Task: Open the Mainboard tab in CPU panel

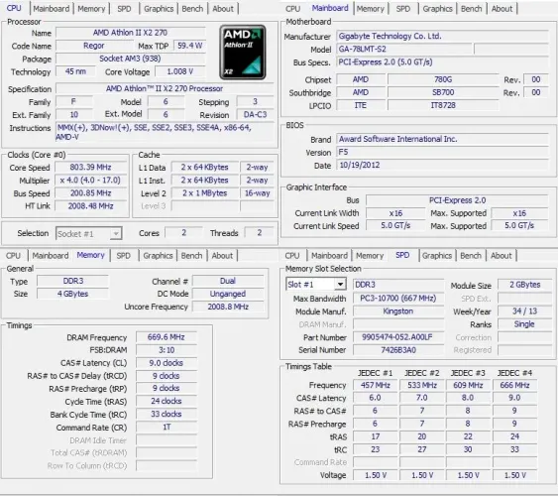Action: point(52,9)
